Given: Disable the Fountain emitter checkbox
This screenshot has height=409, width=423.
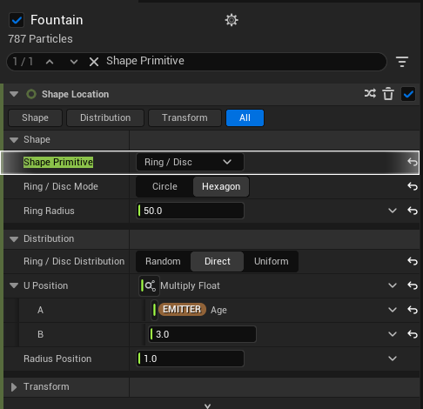Looking at the screenshot, I should [17, 20].
